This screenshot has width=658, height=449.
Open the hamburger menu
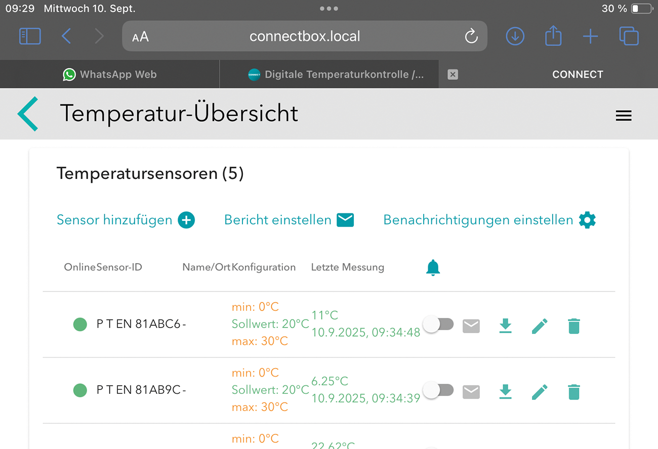coord(623,116)
